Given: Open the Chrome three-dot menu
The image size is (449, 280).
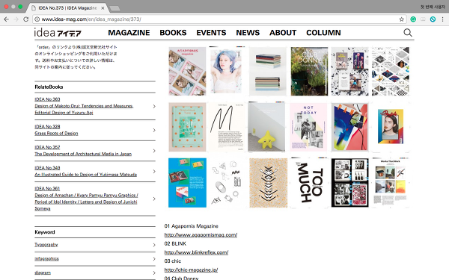Looking at the screenshot, I should tap(443, 19).
